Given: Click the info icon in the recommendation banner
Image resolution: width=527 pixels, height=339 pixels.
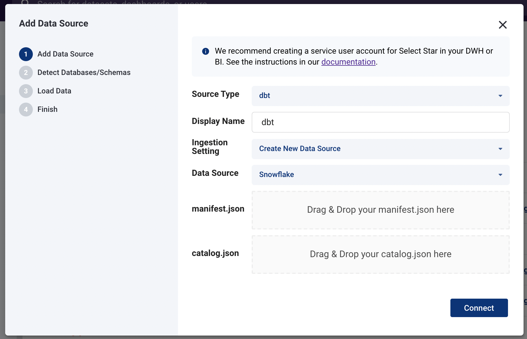Looking at the screenshot, I should coord(206,51).
